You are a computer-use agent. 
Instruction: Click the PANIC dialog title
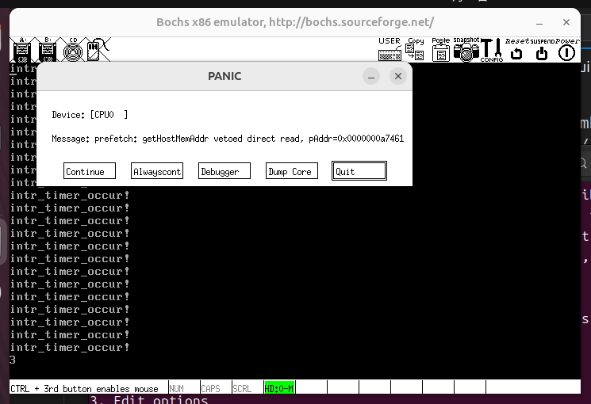225,76
